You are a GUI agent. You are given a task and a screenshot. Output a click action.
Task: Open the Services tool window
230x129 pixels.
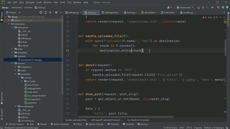[x=143, y=124]
